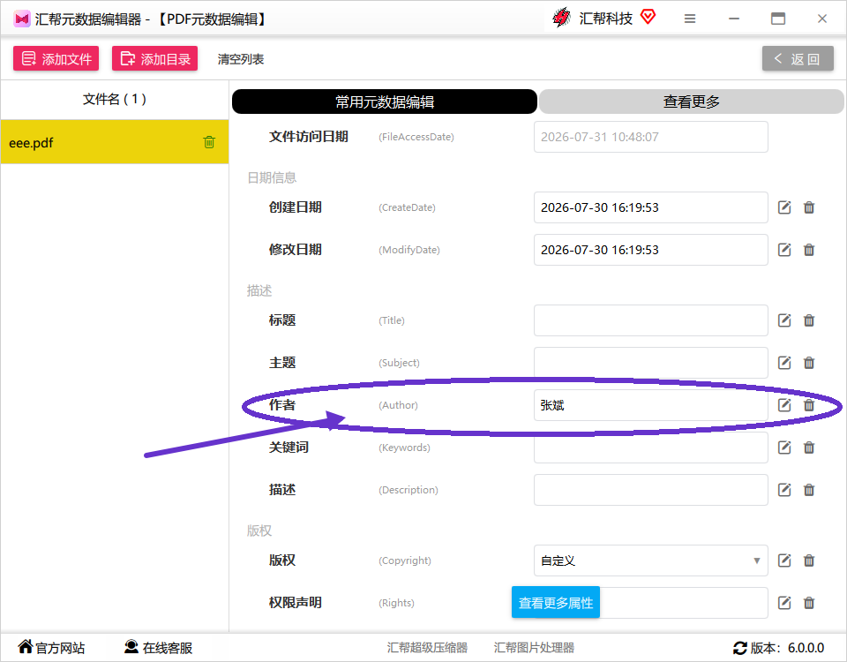The image size is (847, 662).
Task: Click the 返回 back button
Action: pos(798,58)
